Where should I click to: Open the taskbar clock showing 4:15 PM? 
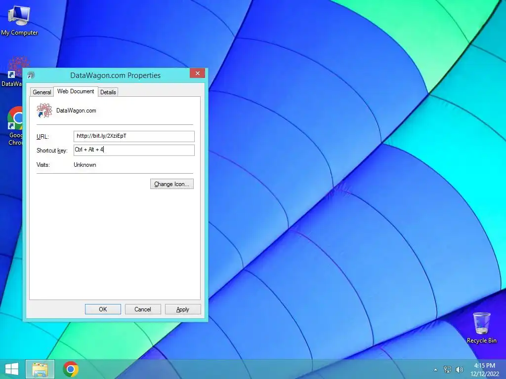tap(485, 370)
